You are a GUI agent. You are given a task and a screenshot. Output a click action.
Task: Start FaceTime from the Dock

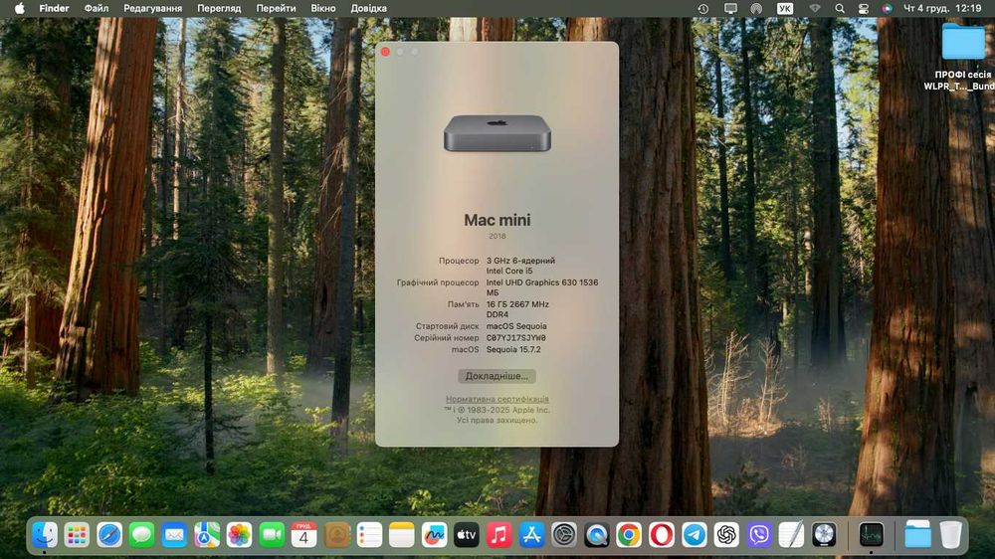[x=272, y=535]
